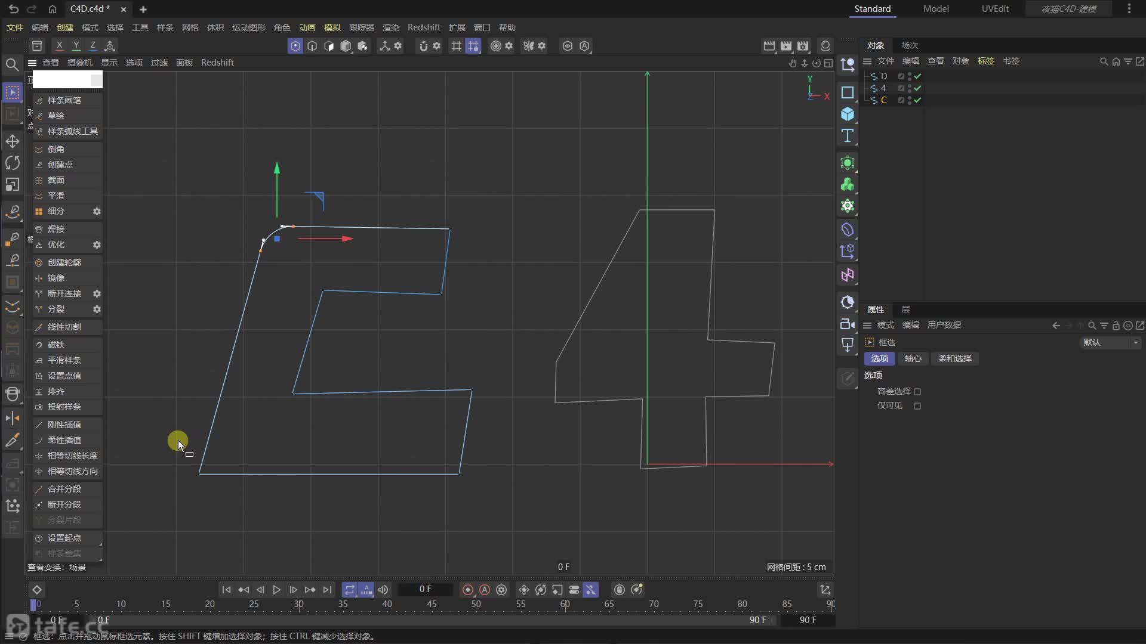Switch to the UVEdit layout tab

click(x=995, y=9)
